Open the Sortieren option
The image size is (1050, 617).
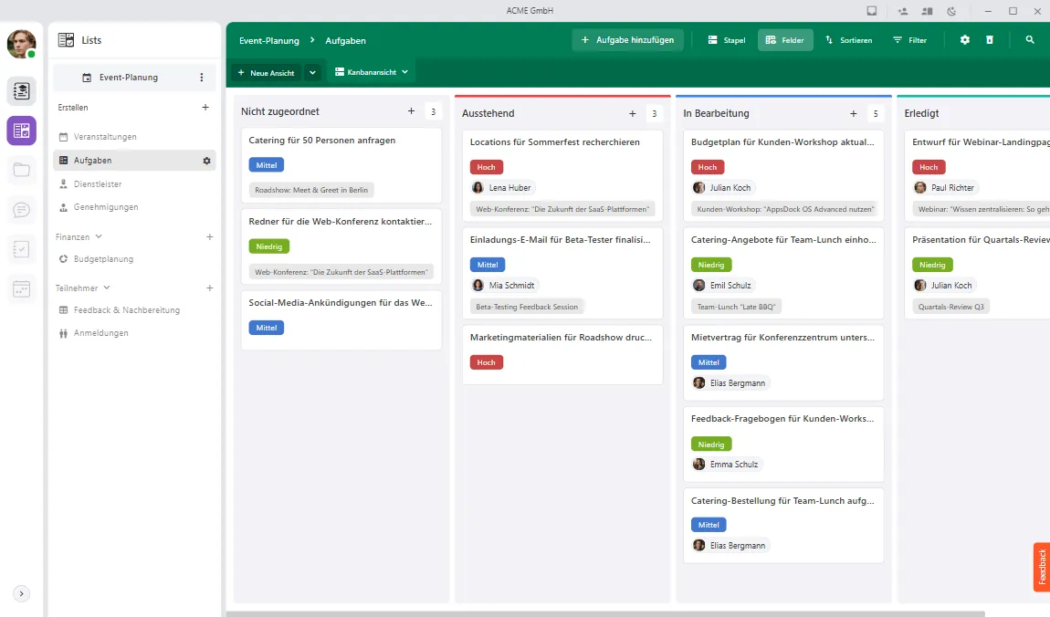point(848,40)
